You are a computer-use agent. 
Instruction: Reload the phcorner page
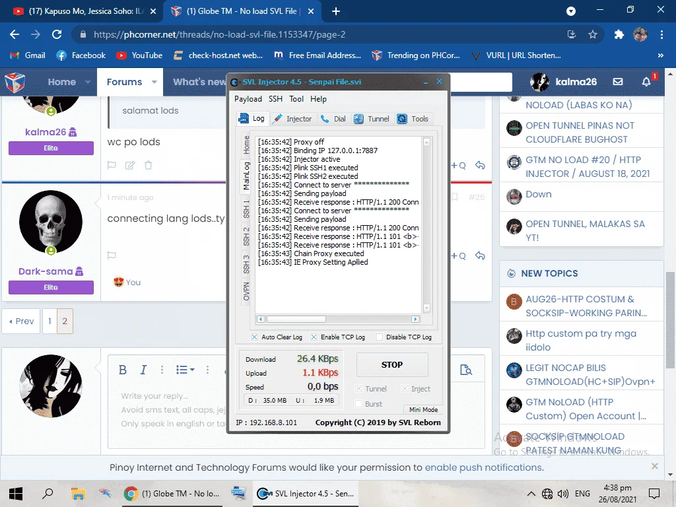(x=57, y=34)
